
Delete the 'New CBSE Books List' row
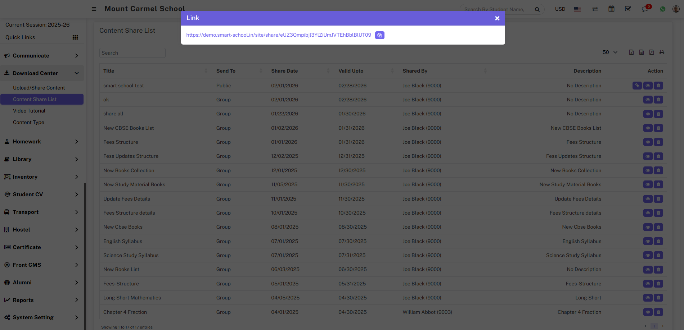658,128
